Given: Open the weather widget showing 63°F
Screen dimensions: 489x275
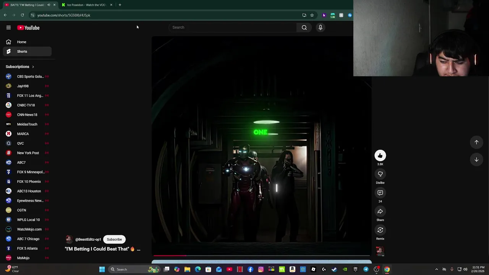Looking at the screenshot, I should pos(11,269).
